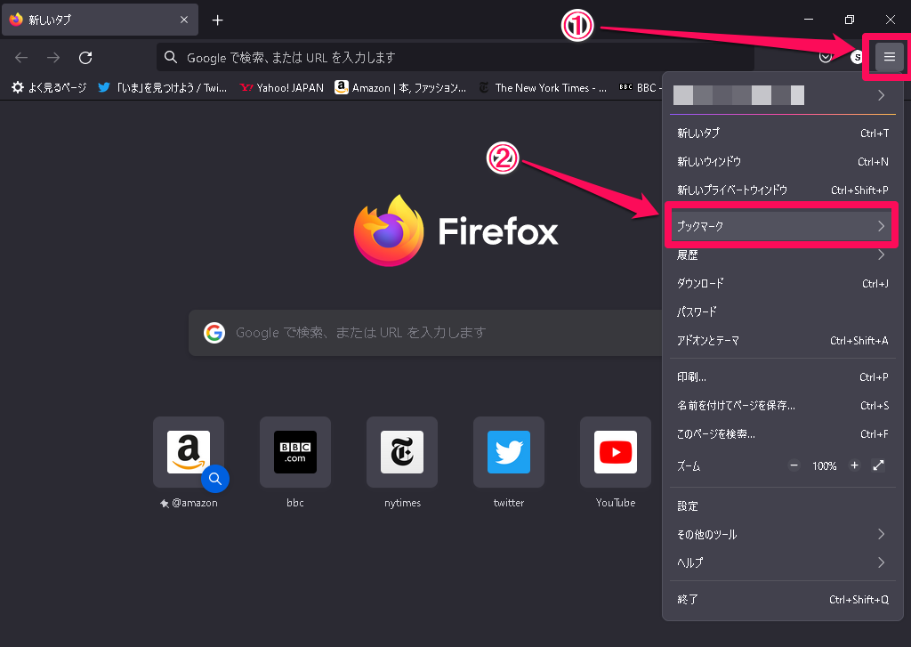Expand the ブックマーク submenu
The image size is (911, 647).
[783, 226]
